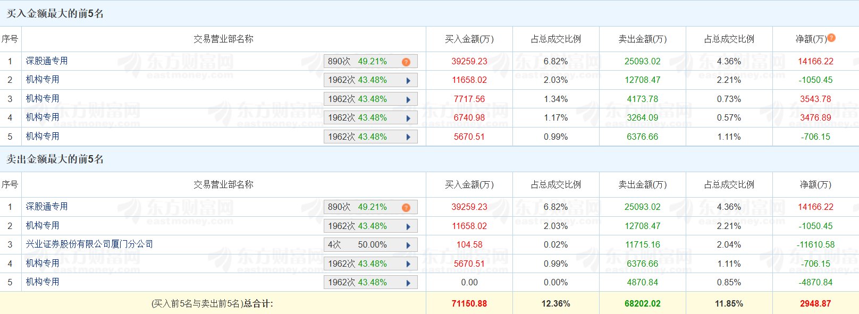Click the blue arrow on buy table row 5 机构专用
Image resolution: width=859 pixels, height=314 pixels.
coord(408,137)
